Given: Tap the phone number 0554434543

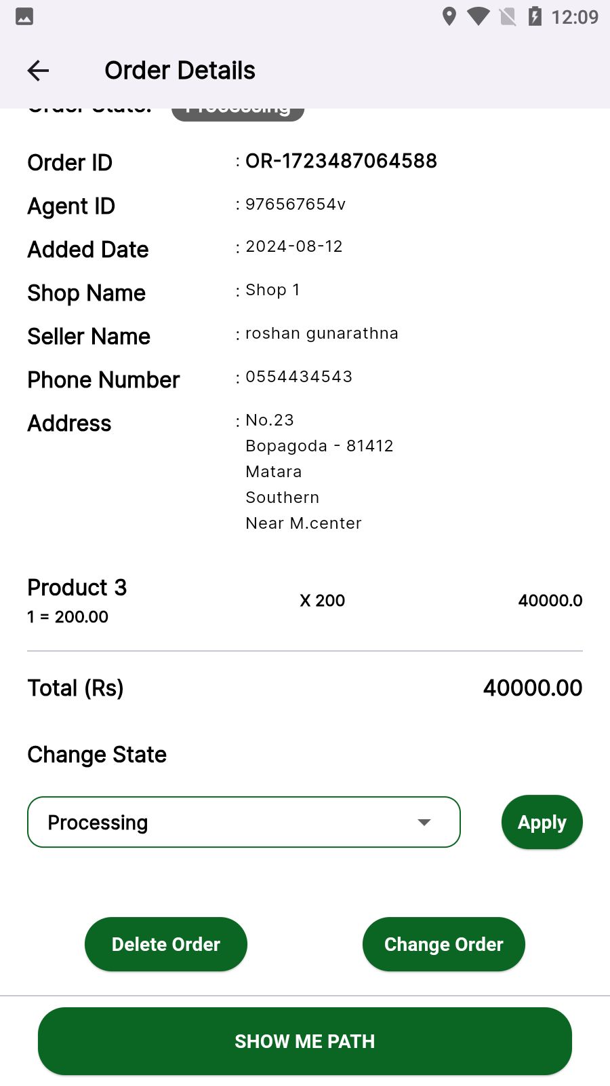Looking at the screenshot, I should [299, 377].
